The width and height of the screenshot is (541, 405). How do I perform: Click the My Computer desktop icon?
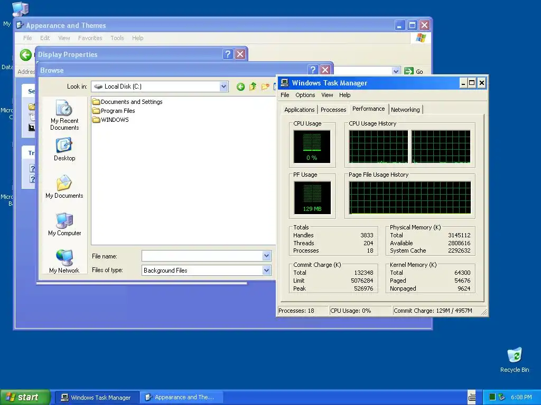20,8
